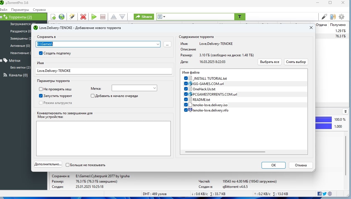Click the toolbar search filter input field
This screenshot has height=199, width=351.
(200, 17)
